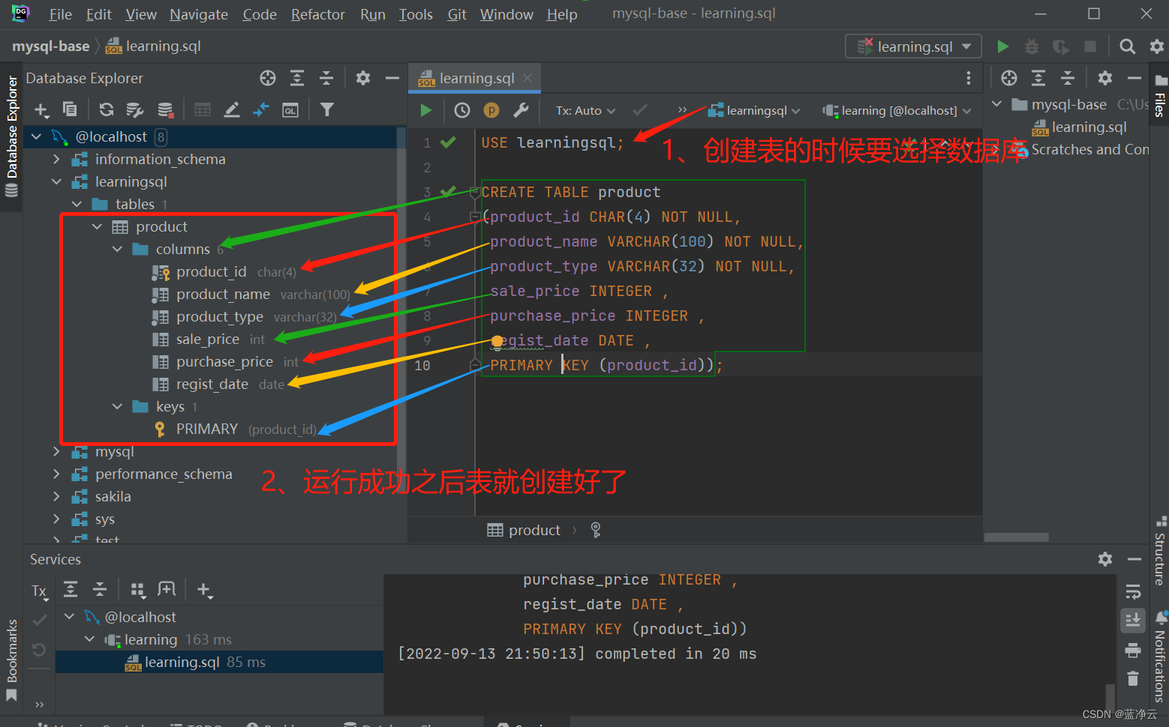Expand the sakila schema node
The height and width of the screenshot is (727, 1169).
coord(56,496)
